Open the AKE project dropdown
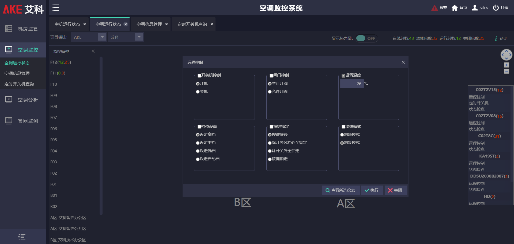The height and width of the screenshot is (244, 514). click(102, 37)
